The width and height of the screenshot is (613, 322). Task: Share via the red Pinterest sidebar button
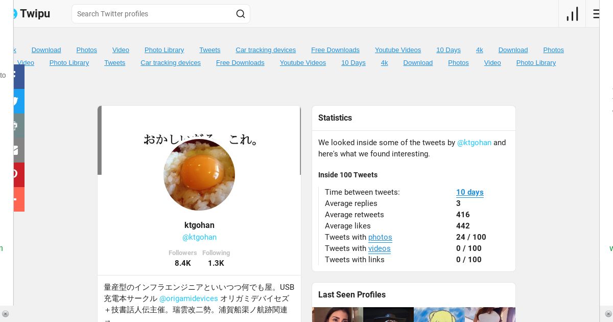[x=19, y=175]
